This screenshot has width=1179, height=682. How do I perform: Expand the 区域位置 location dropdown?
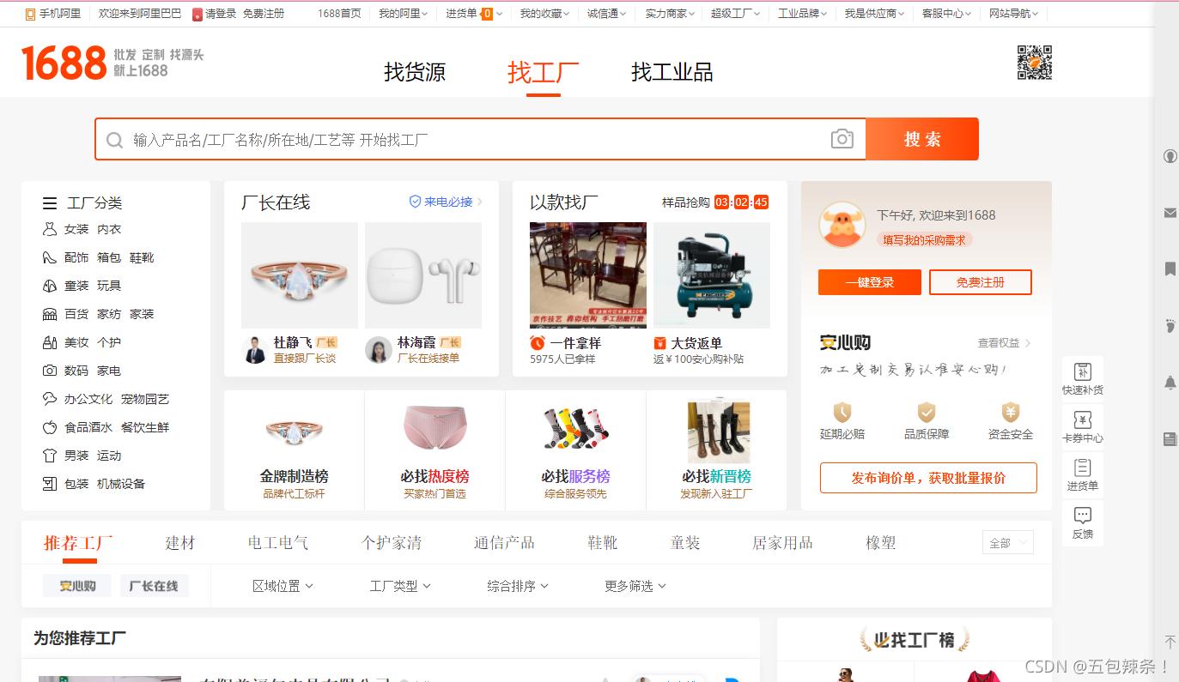pyautogui.click(x=283, y=585)
